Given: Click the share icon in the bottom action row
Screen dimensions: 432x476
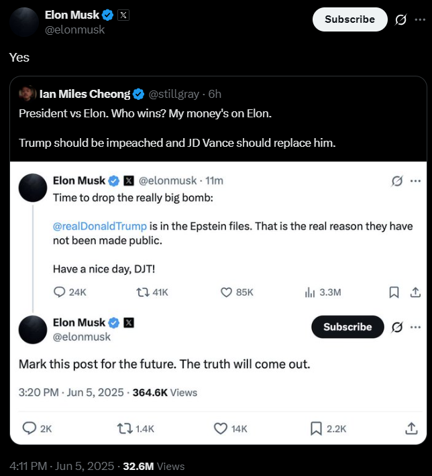Looking at the screenshot, I should click(411, 428).
